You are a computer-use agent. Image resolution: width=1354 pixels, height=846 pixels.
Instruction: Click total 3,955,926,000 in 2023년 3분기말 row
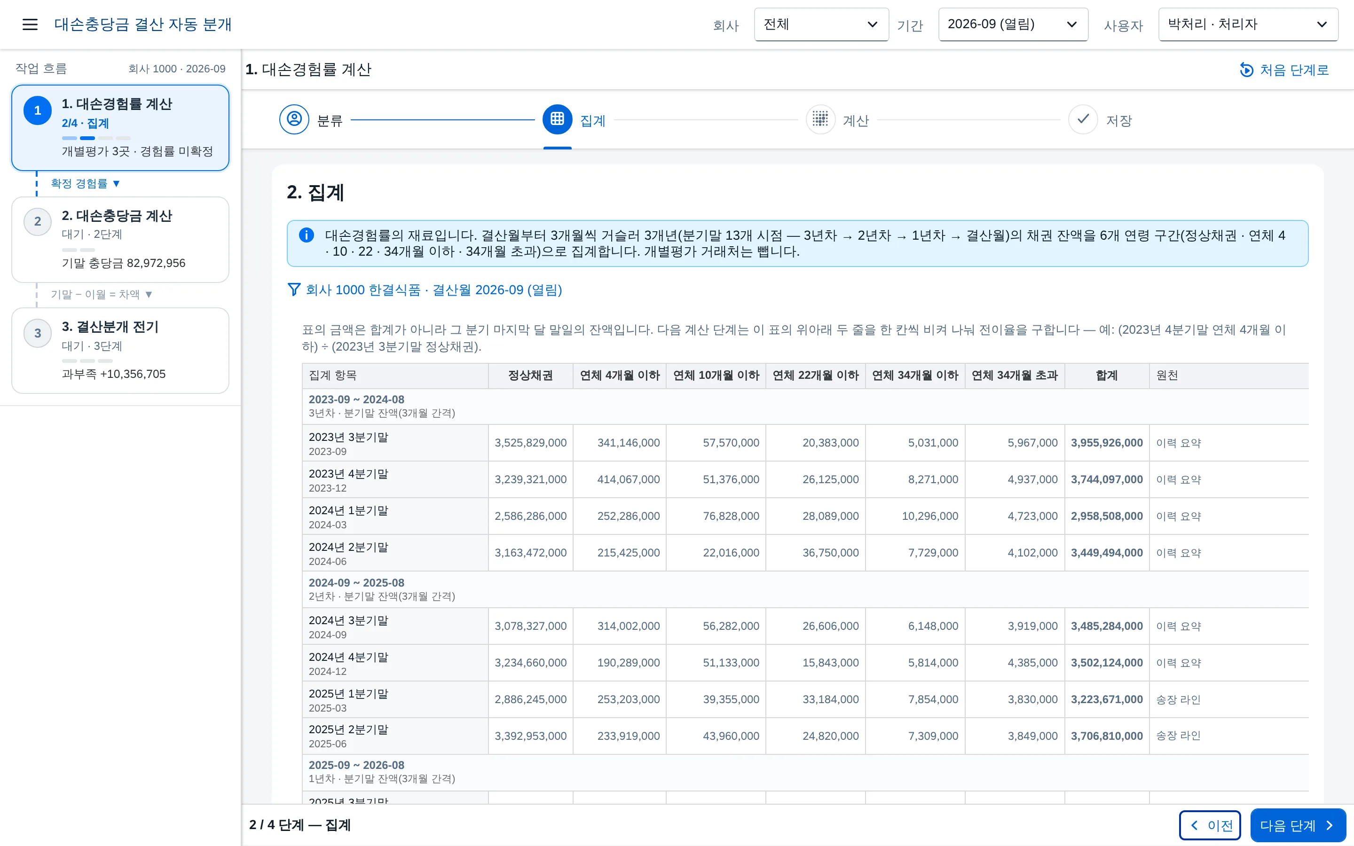pyautogui.click(x=1107, y=443)
